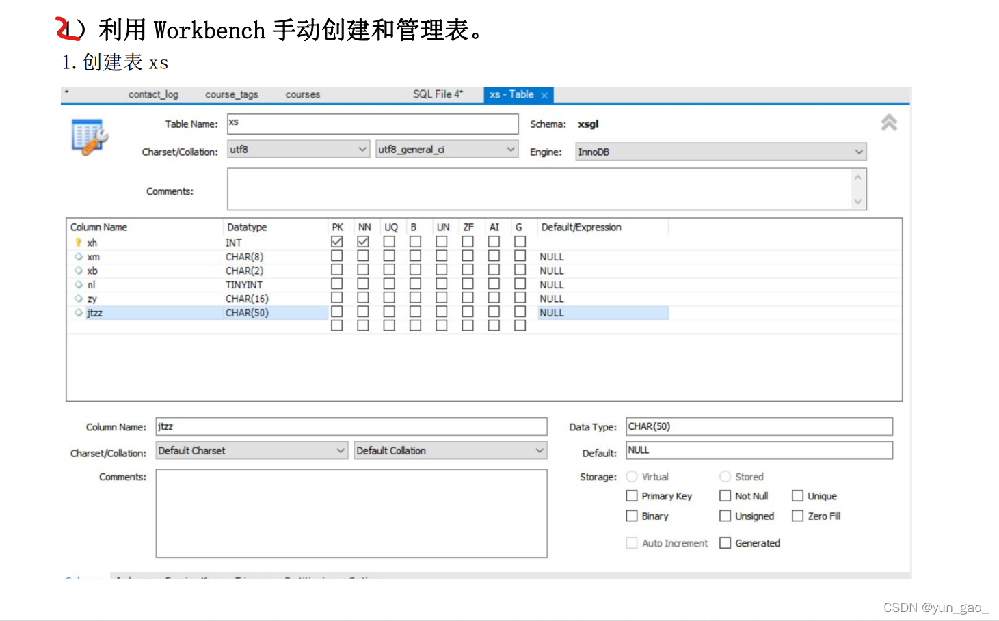999x621 pixels.
Task: Click the Column Name field containing jtzz
Action: [x=351, y=426]
